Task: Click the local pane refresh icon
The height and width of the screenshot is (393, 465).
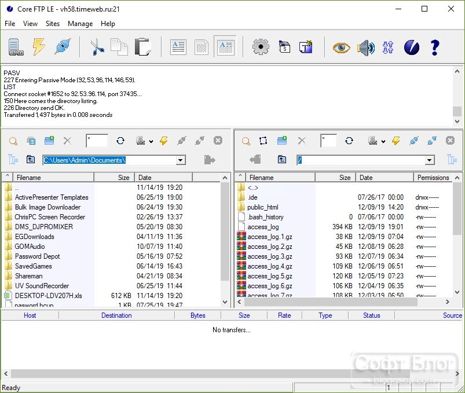Action: [120, 141]
